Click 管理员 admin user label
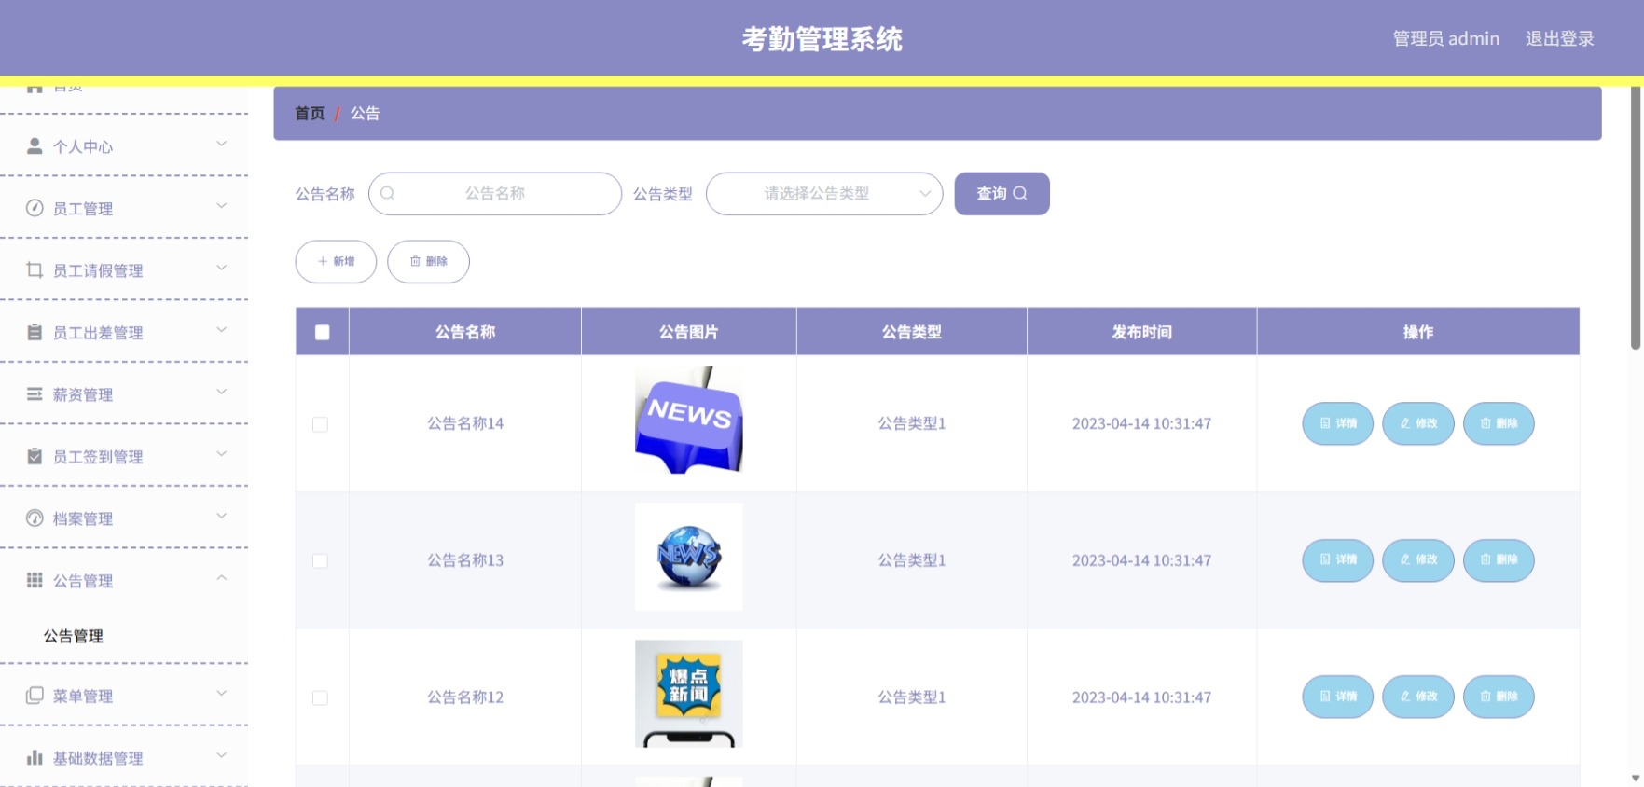Image resolution: width=1644 pixels, height=787 pixels. (x=1445, y=38)
